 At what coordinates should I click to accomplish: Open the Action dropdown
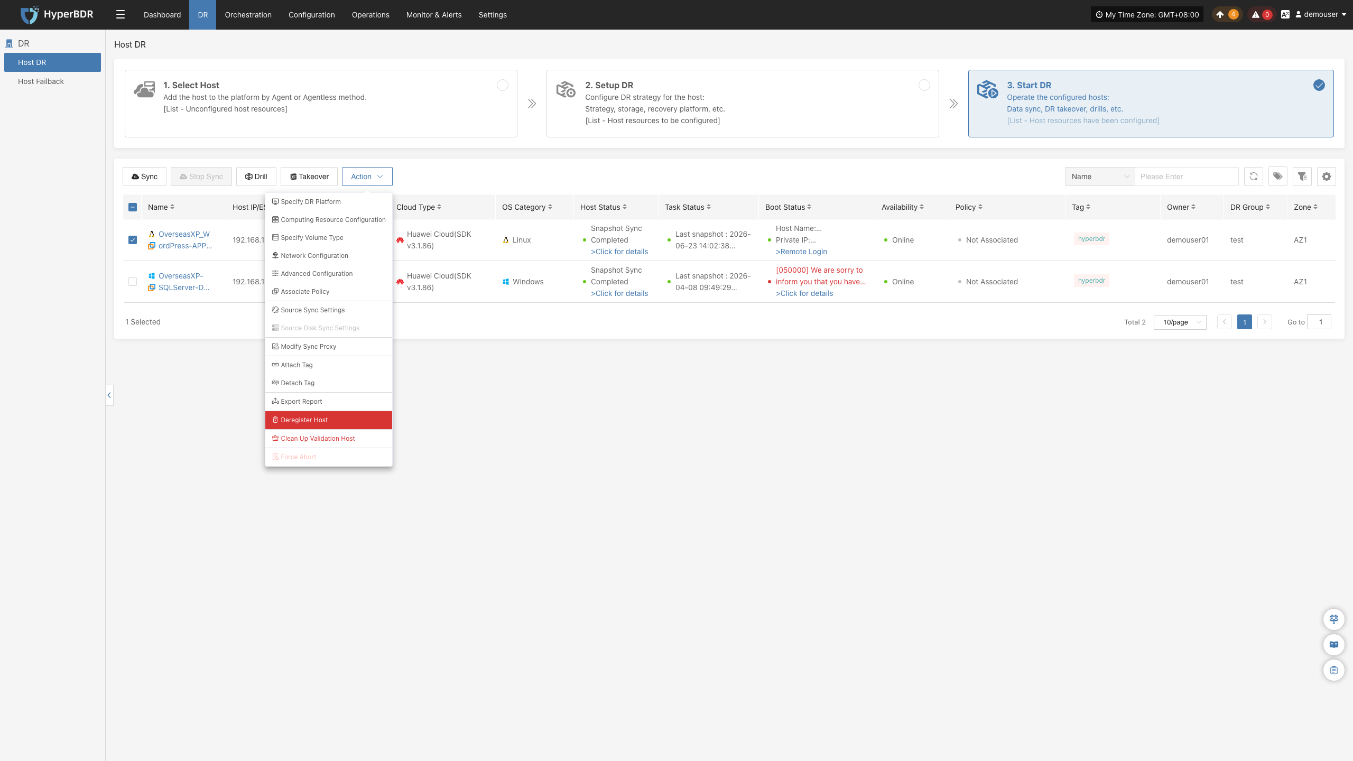pyautogui.click(x=367, y=177)
